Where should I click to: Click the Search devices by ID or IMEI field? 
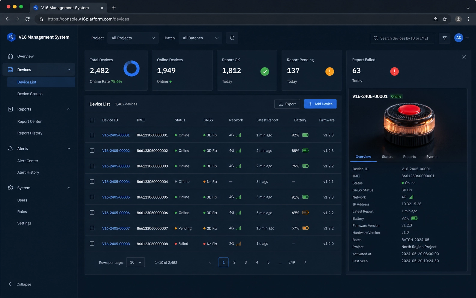(x=402, y=38)
